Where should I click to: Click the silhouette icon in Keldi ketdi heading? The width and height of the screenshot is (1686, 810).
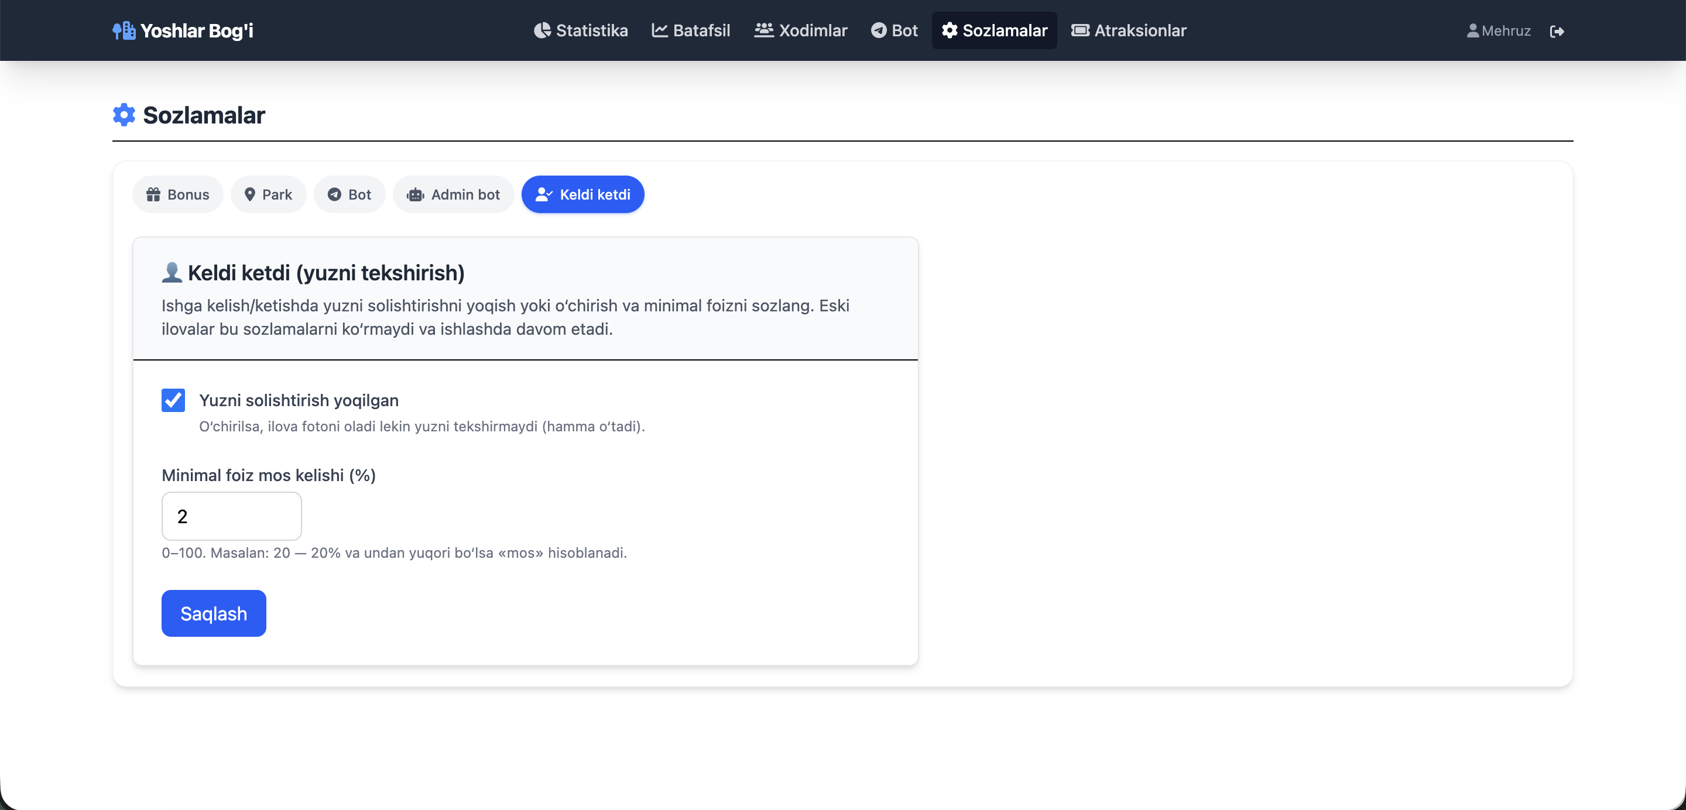pos(172,272)
